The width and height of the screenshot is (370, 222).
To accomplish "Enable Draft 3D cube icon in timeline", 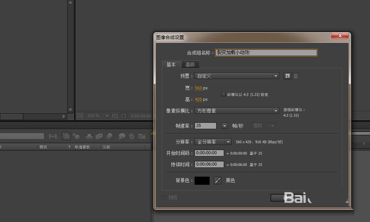I will click(76, 136).
